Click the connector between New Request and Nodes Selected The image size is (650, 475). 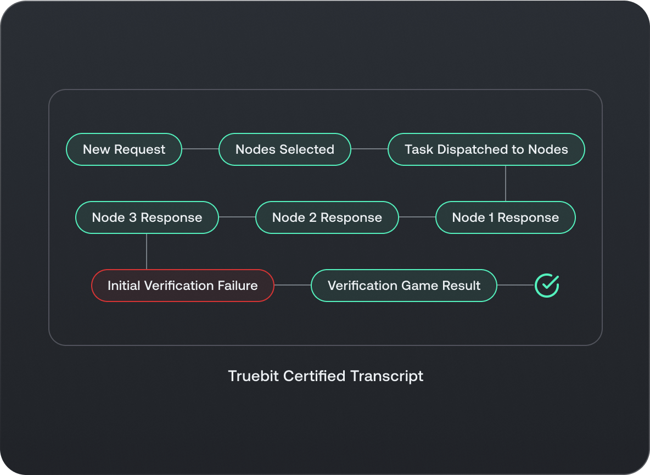200,149
